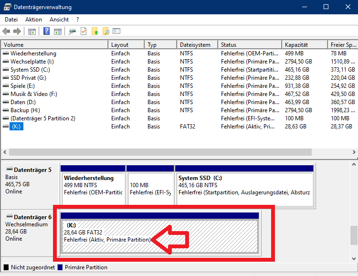Select the Wechselplatte (I:) volume row
Viewport: 358px width, 276px height.
[x=179, y=62]
